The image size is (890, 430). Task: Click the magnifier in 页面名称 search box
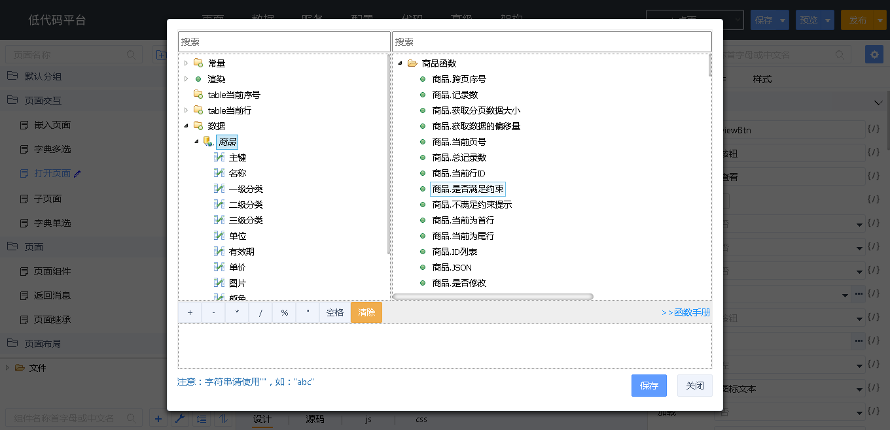click(132, 55)
